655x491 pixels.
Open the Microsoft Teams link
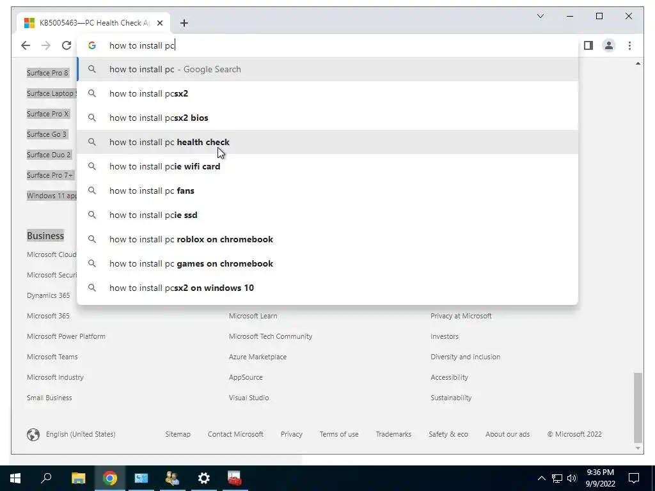[x=52, y=357]
